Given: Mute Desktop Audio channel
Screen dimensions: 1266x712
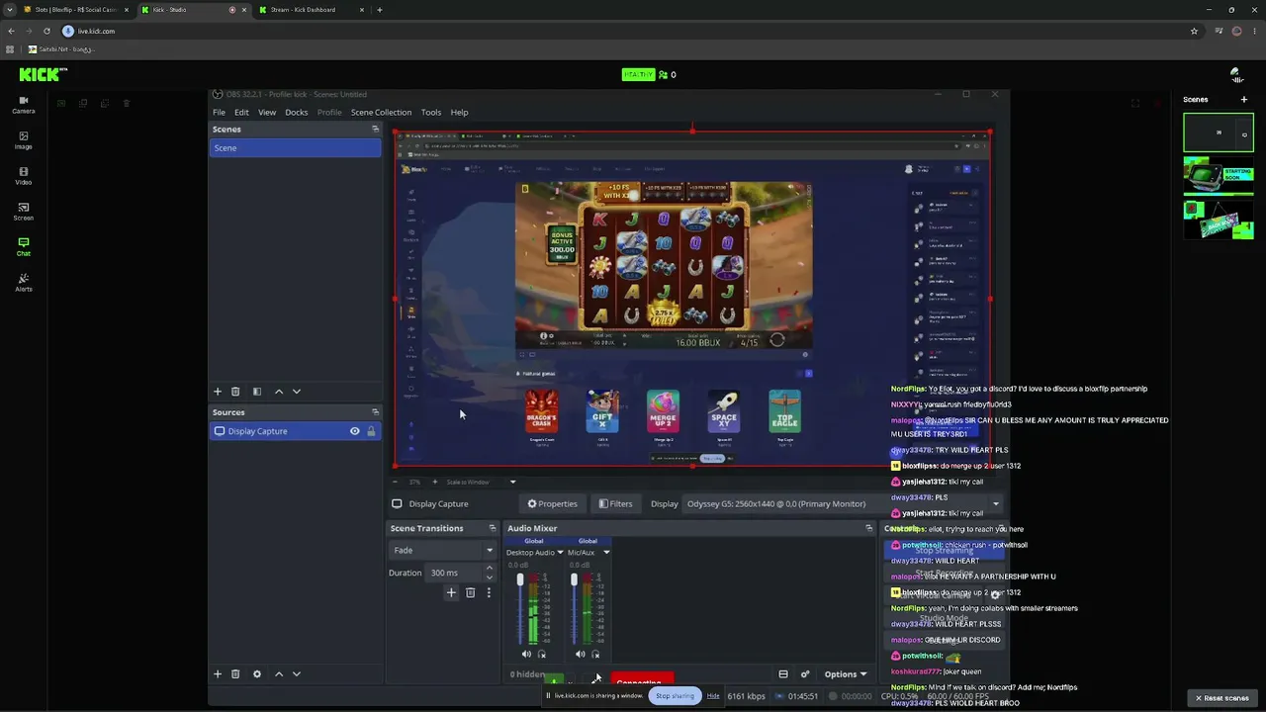Looking at the screenshot, I should 526,654.
